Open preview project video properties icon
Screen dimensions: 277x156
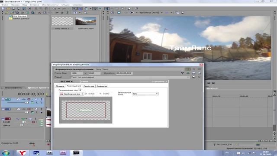[113, 13]
